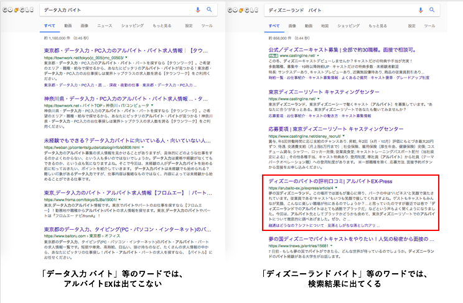The height and width of the screenshot is (303, 463).
Task: Open 夢の国ディズニーでバイトキャスト result
Action: pos(351,239)
